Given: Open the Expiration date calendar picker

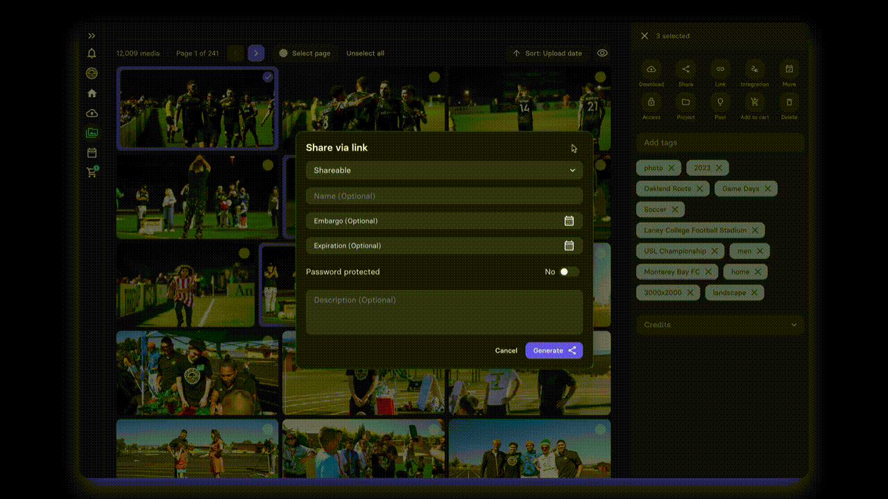Looking at the screenshot, I should pyautogui.click(x=568, y=246).
